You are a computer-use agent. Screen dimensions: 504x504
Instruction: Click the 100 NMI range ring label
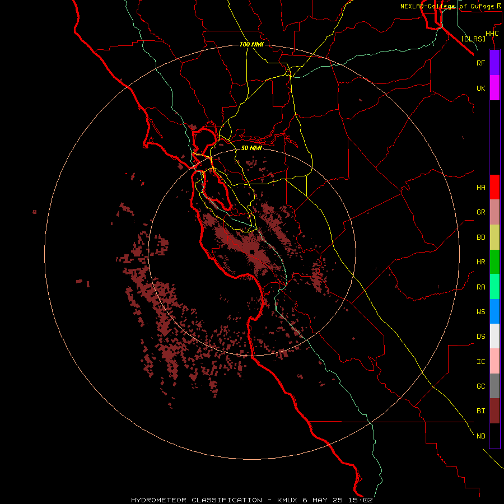(x=251, y=44)
